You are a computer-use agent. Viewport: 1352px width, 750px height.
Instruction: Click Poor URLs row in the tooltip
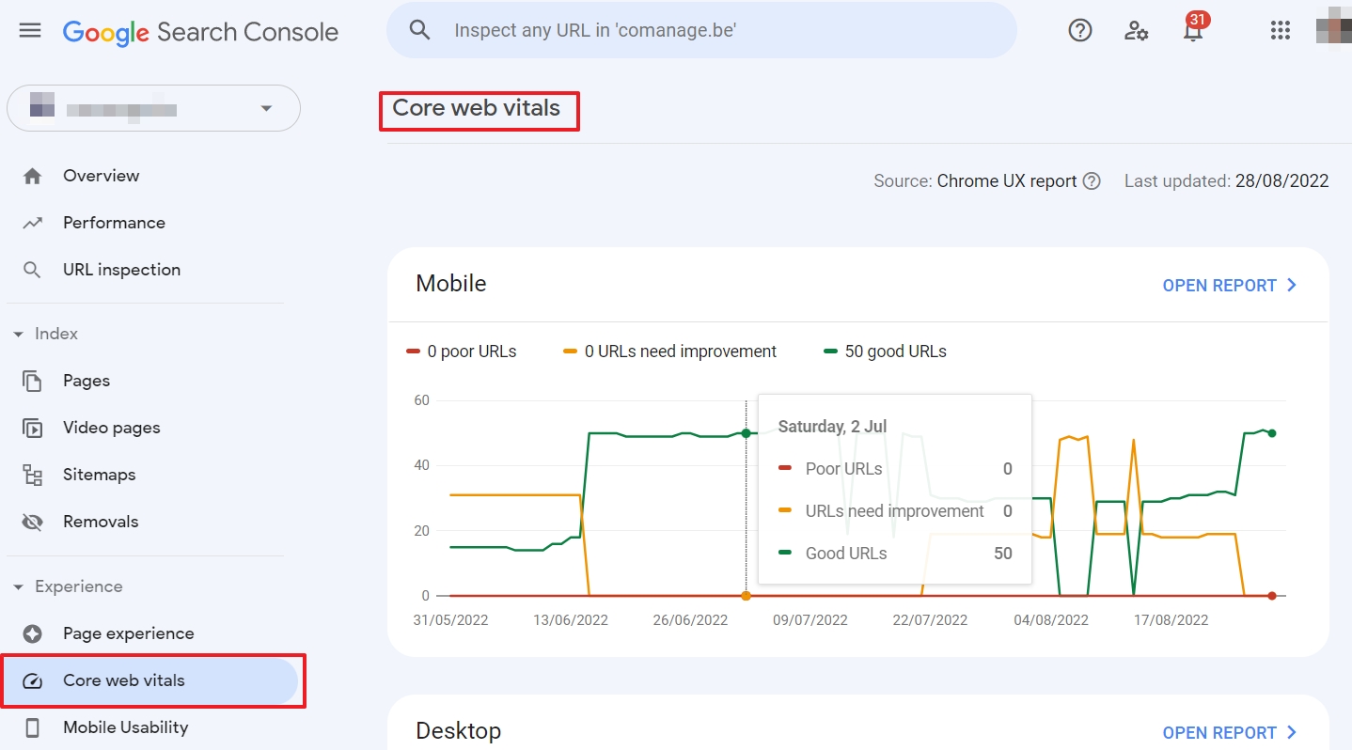896,469
